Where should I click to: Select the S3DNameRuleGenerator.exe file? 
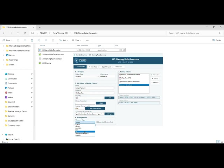pos(52,55)
